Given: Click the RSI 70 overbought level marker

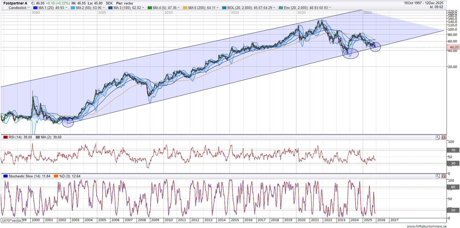Looking at the screenshot, I should pos(453,150).
